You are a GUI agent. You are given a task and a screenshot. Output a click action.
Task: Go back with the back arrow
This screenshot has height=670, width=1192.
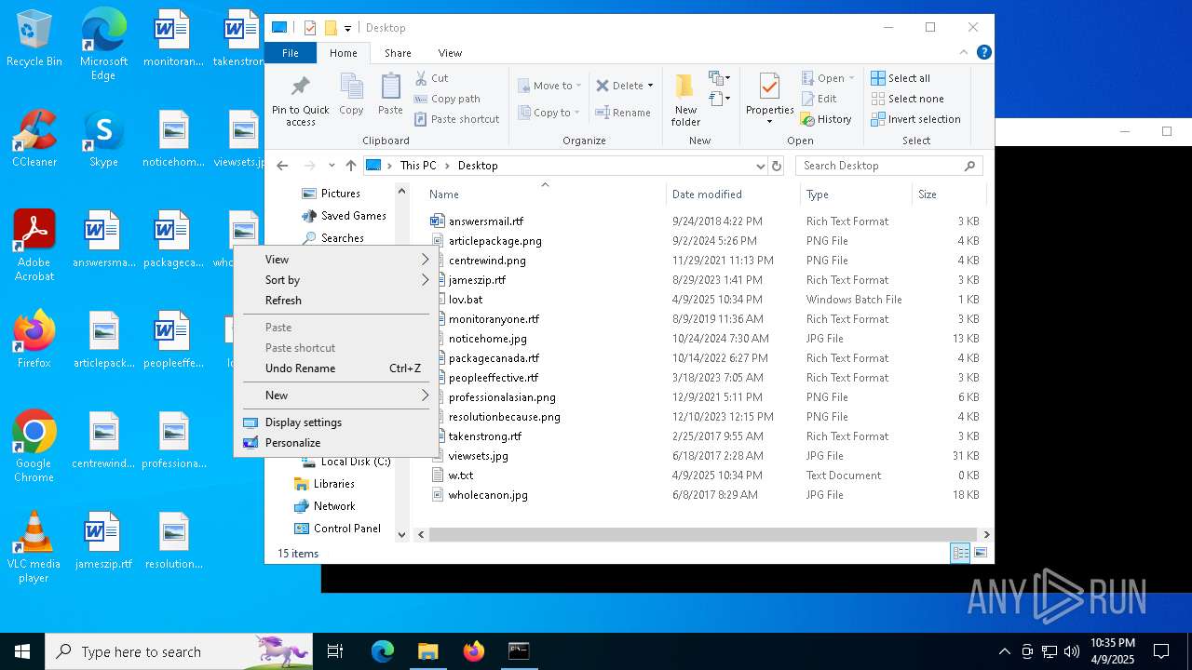click(283, 166)
